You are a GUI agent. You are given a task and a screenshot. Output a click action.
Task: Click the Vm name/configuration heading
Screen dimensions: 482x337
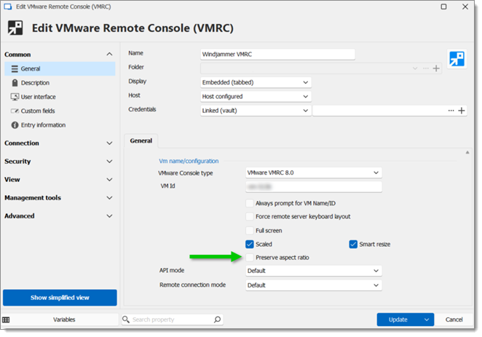pos(189,161)
